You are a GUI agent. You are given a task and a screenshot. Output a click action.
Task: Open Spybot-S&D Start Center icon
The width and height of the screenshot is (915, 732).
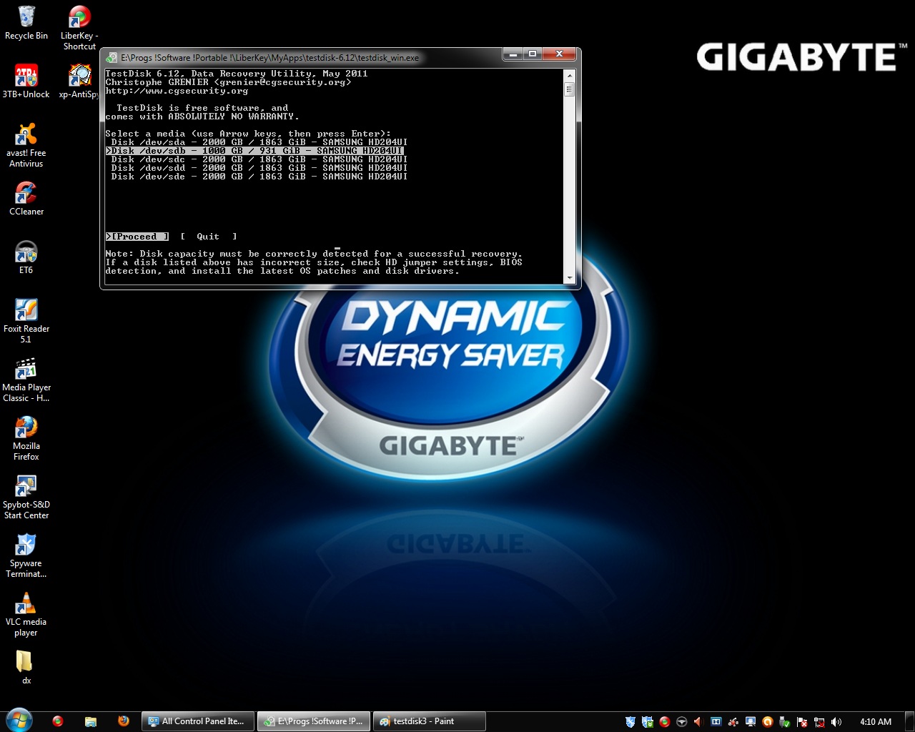tap(26, 497)
